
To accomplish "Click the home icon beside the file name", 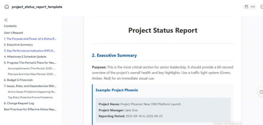I will (7, 7).
